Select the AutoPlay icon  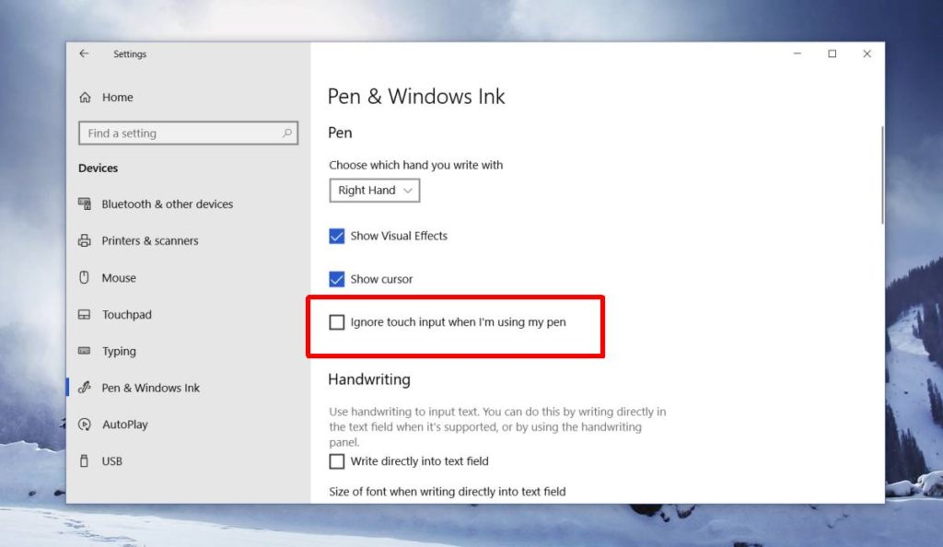(x=85, y=425)
